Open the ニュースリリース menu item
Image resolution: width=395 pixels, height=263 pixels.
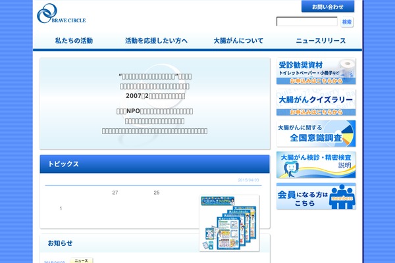point(321,41)
